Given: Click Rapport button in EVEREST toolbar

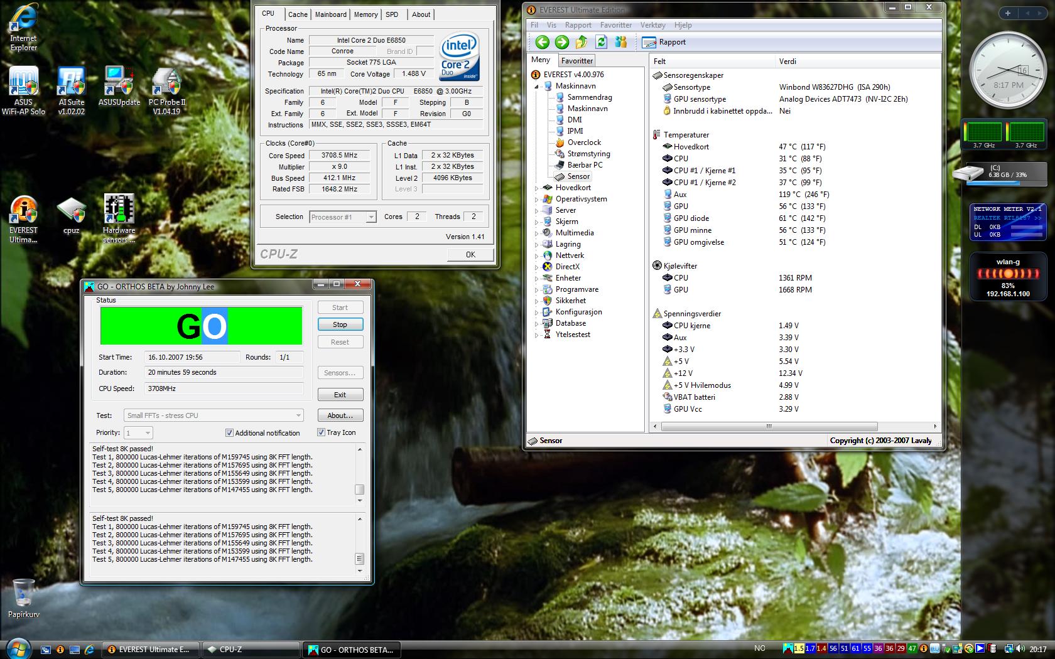Looking at the screenshot, I should click(x=664, y=42).
